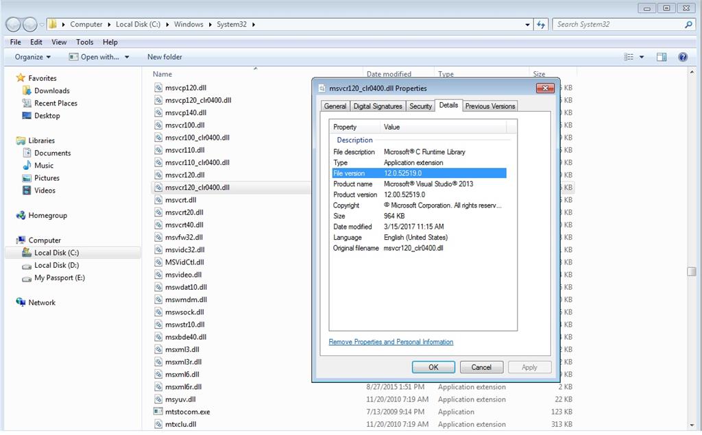Expand the Organize dropdown

(32, 57)
